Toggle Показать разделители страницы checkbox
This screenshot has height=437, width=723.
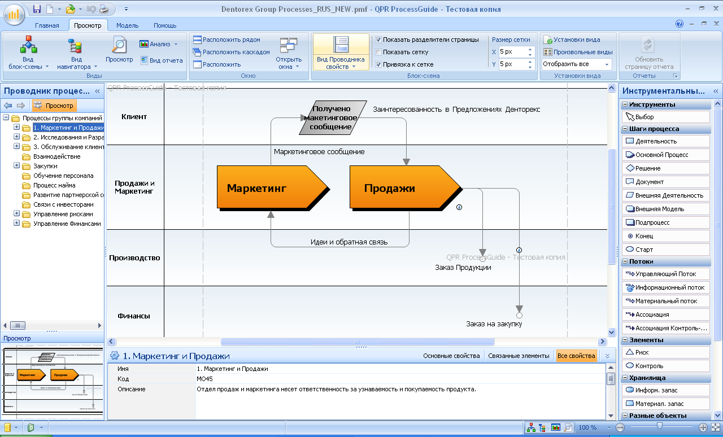(379, 40)
